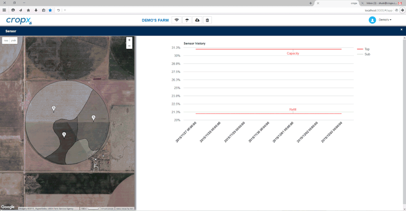Zoom in on the map
This screenshot has width=406, height=211.
[x=129, y=40]
